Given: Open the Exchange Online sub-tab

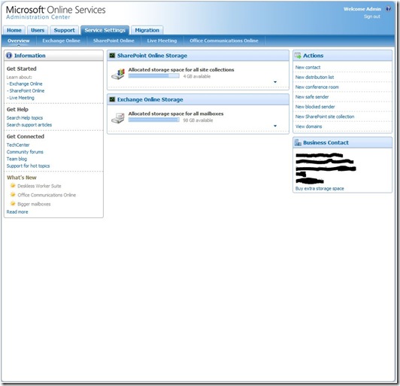Looking at the screenshot, I should (x=61, y=41).
